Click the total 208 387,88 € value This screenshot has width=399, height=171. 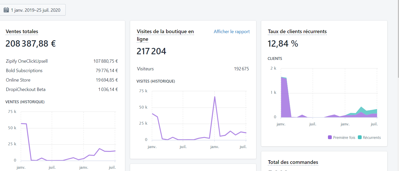tap(31, 44)
